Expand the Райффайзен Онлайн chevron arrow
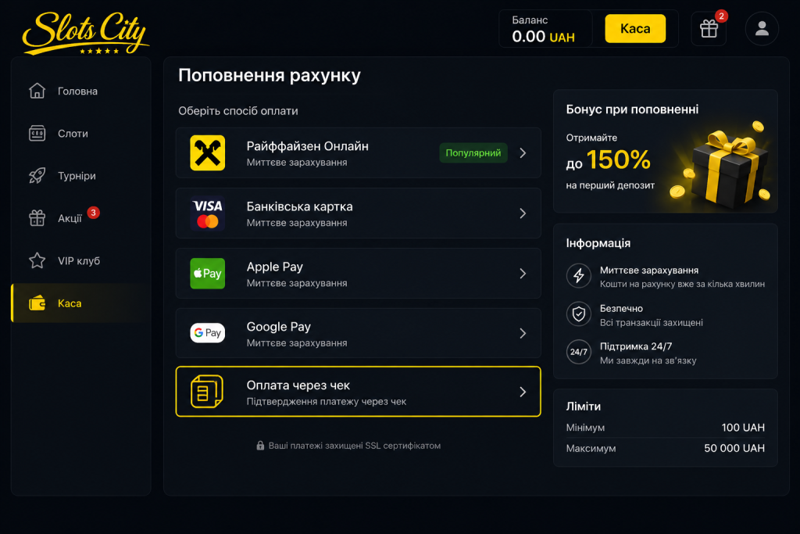Screen dimensions: 800x534 523,152
